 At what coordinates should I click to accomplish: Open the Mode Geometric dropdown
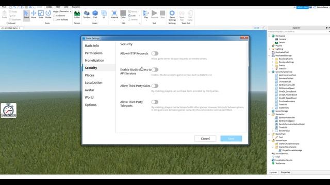point(65,11)
